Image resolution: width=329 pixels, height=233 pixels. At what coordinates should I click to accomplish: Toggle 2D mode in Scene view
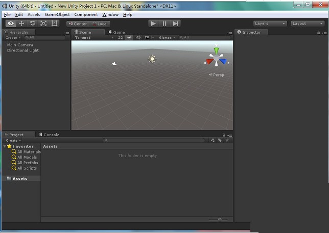[120, 38]
